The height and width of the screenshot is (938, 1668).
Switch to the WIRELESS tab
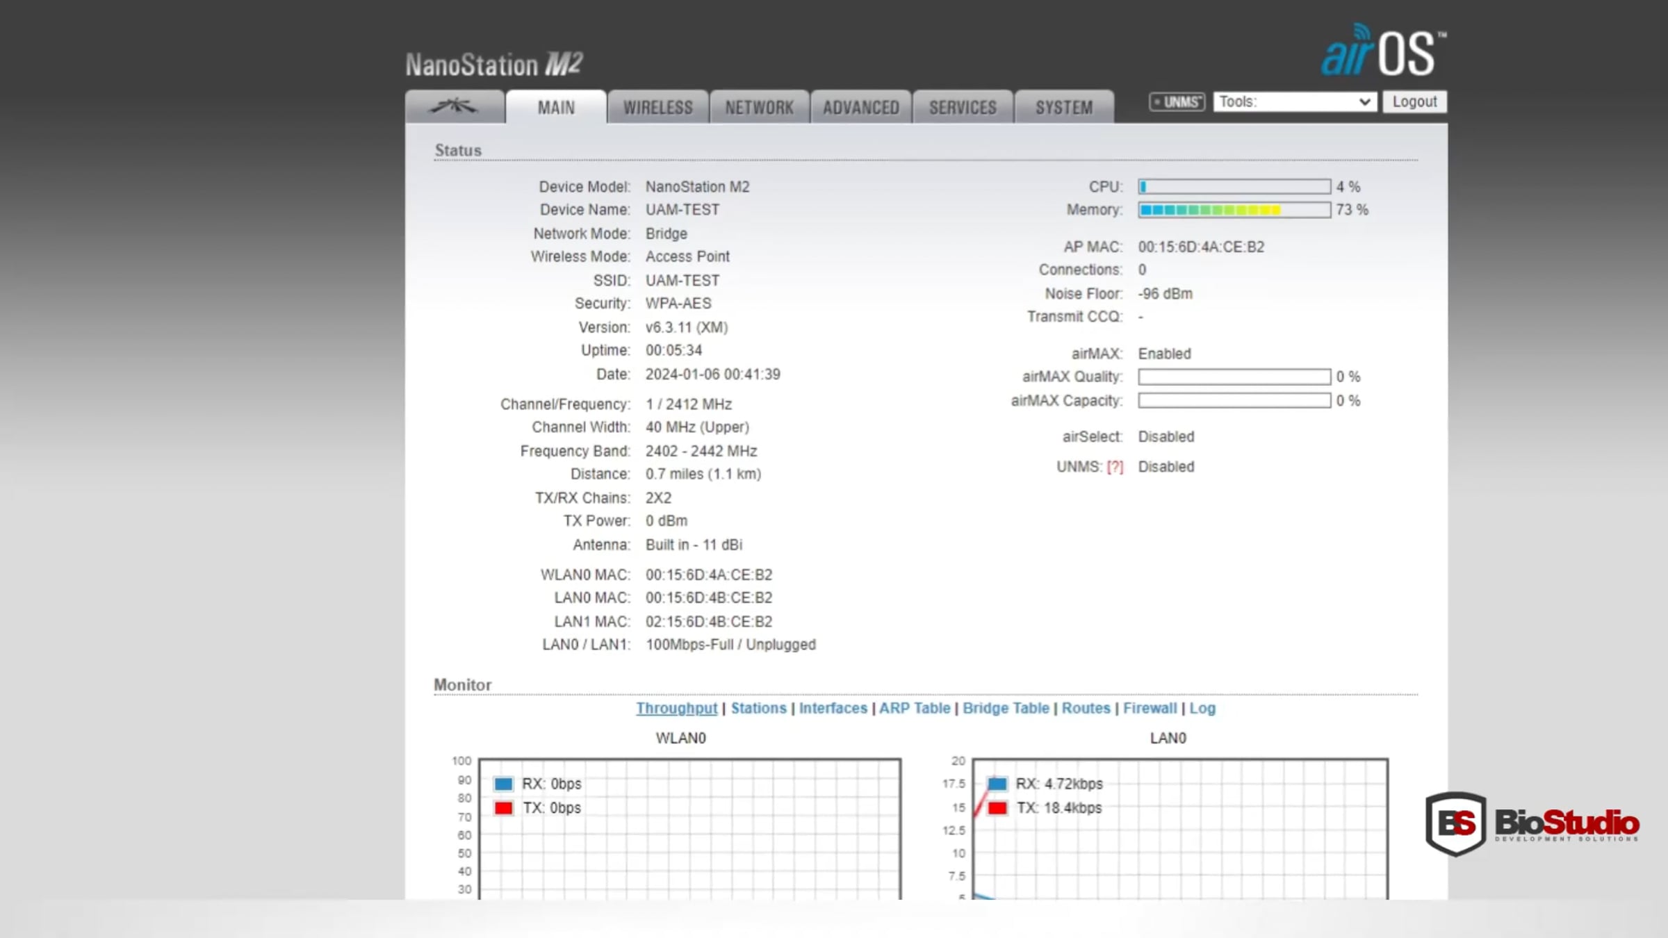[657, 108]
